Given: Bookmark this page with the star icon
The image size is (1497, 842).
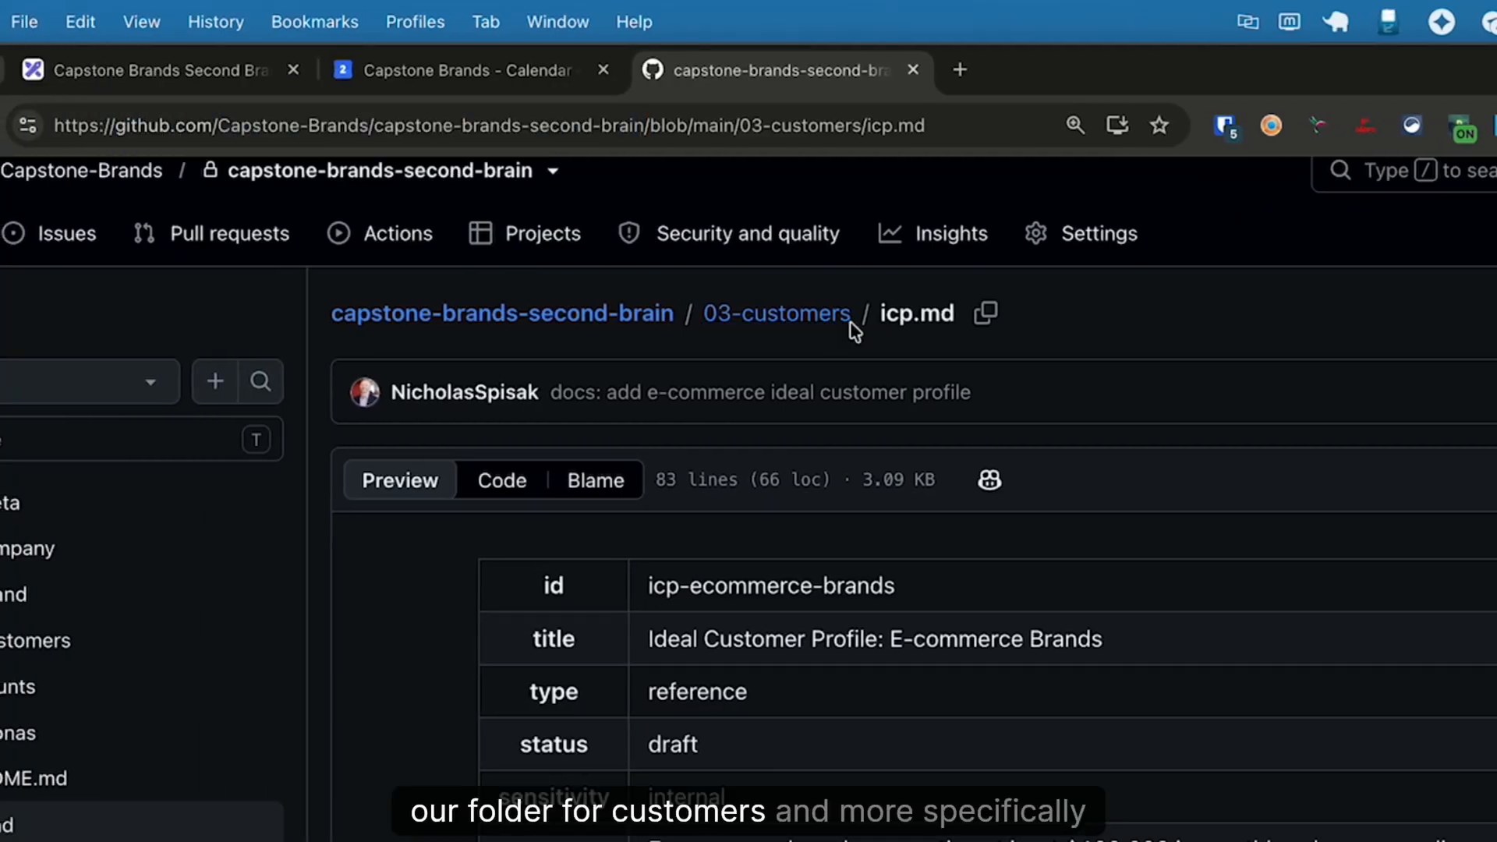Looking at the screenshot, I should point(1159,126).
